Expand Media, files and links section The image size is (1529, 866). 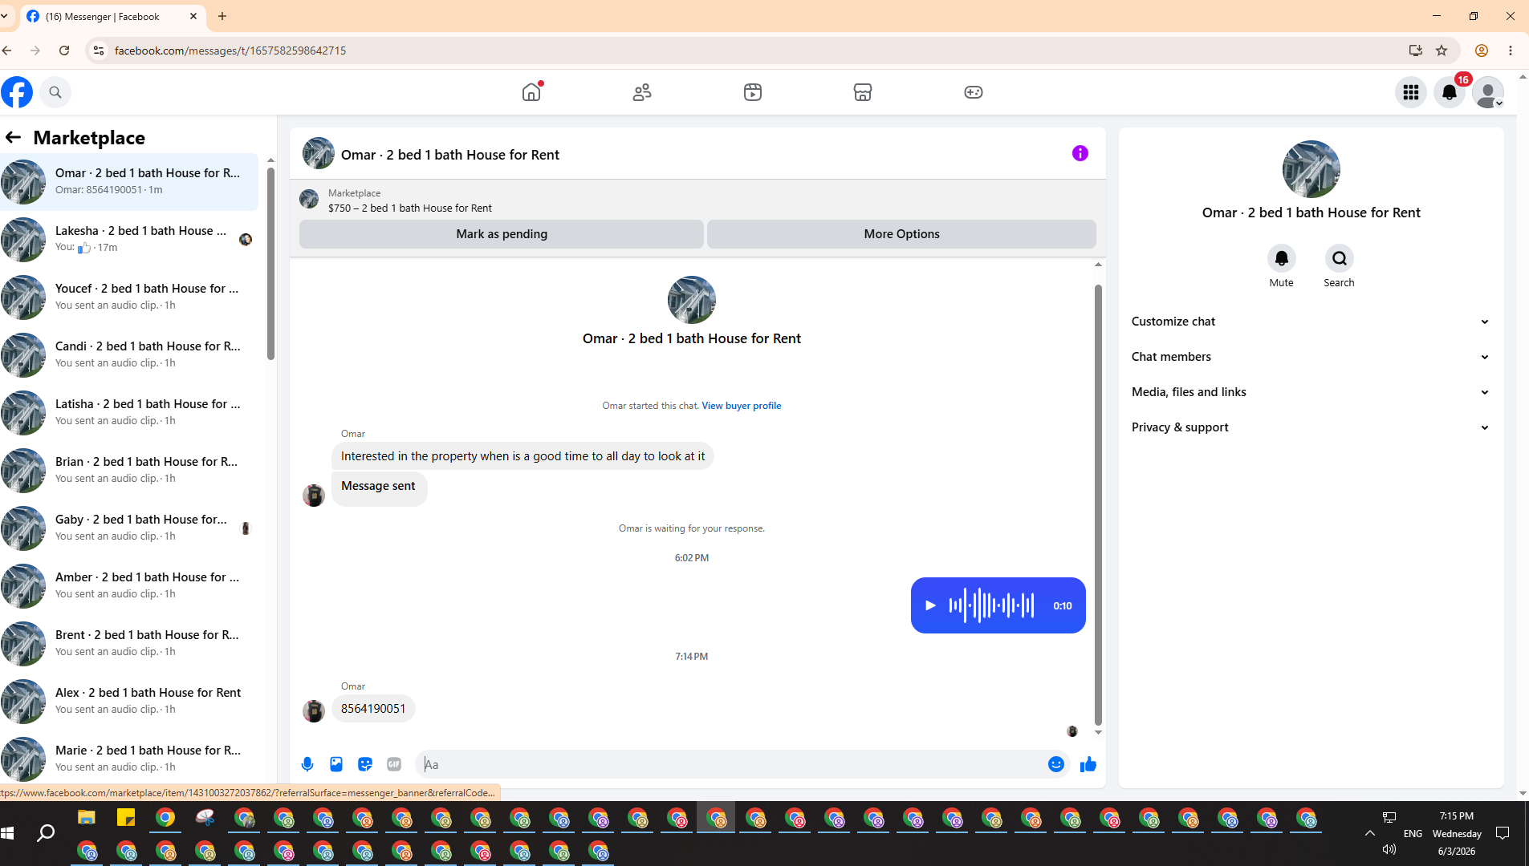pyautogui.click(x=1311, y=392)
